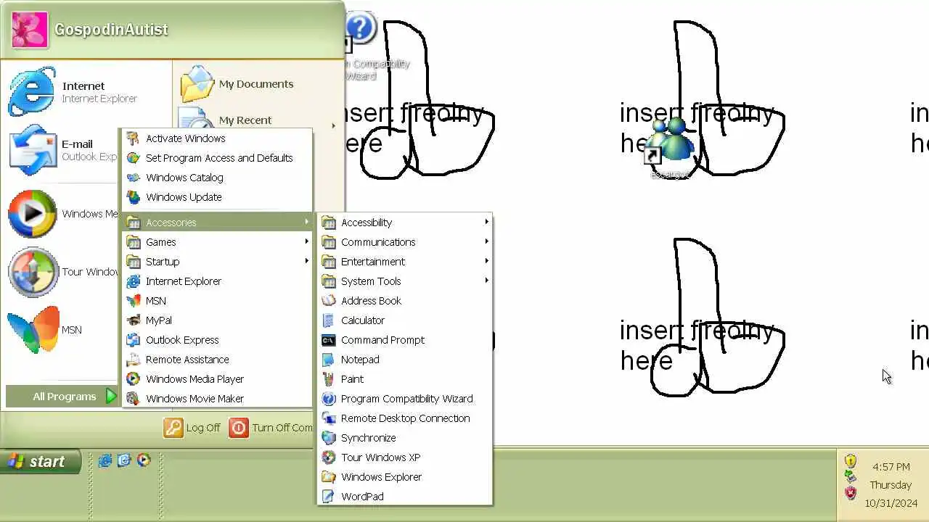
Task: Launch Remote Desktop Connection
Action: coord(405,418)
